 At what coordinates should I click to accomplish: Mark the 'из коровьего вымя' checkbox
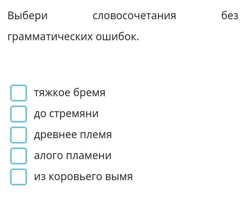point(19,177)
